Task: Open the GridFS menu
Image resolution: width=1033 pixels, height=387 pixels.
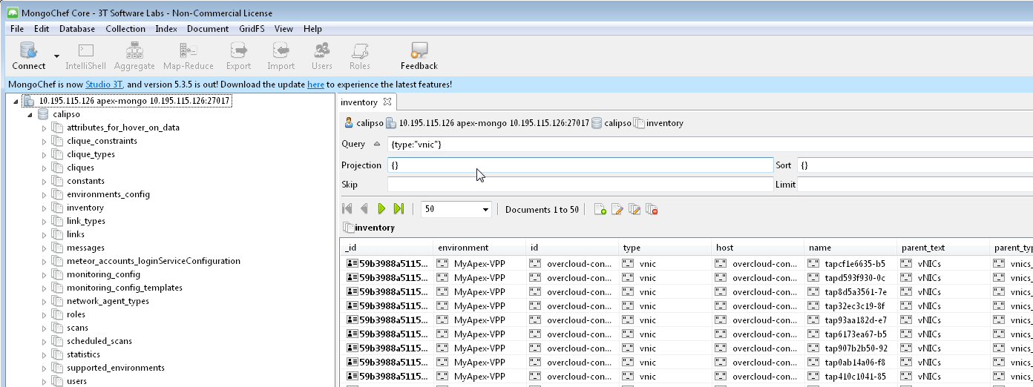Action: [252, 29]
